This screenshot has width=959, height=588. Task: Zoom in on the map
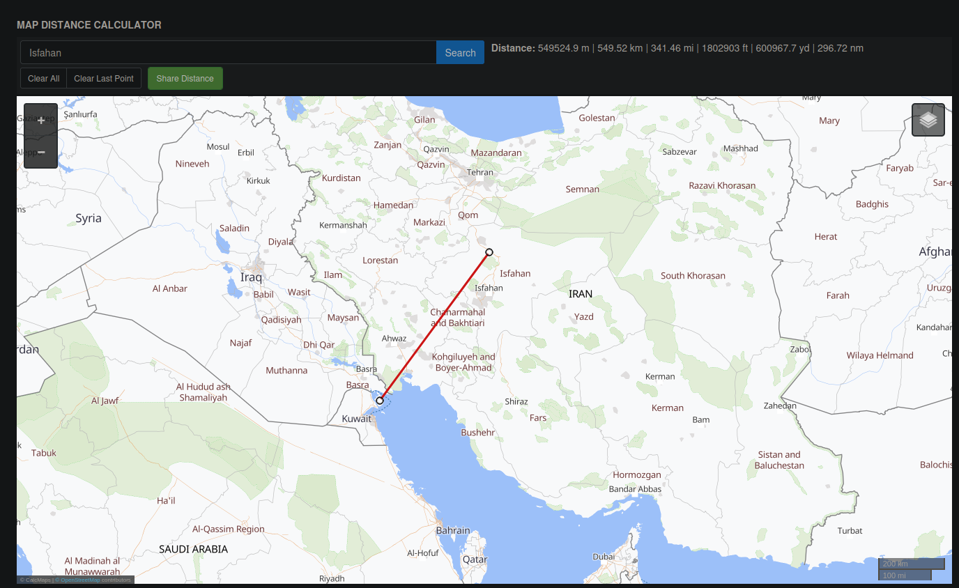(41, 121)
